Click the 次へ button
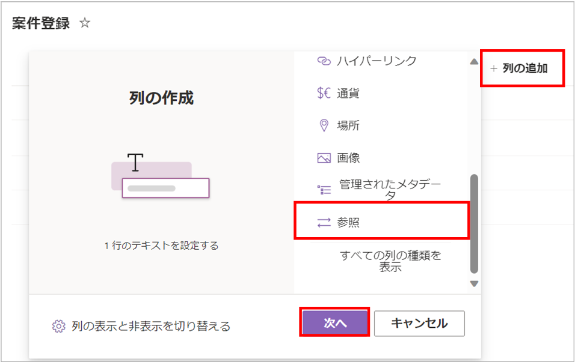This screenshot has width=575, height=362. [335, 323]
